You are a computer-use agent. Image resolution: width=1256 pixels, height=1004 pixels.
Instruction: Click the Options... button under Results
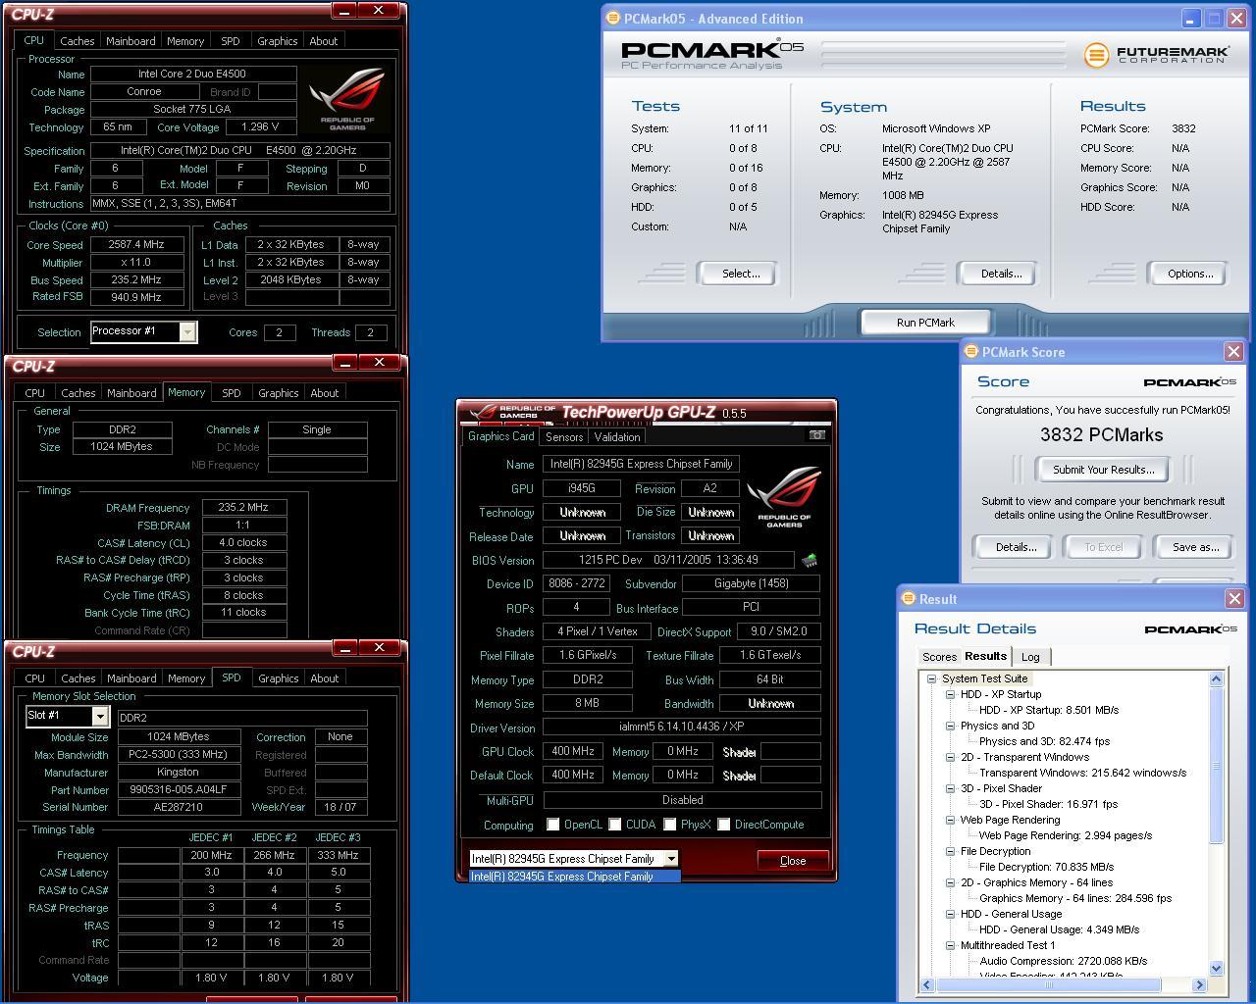[1190, 274]
